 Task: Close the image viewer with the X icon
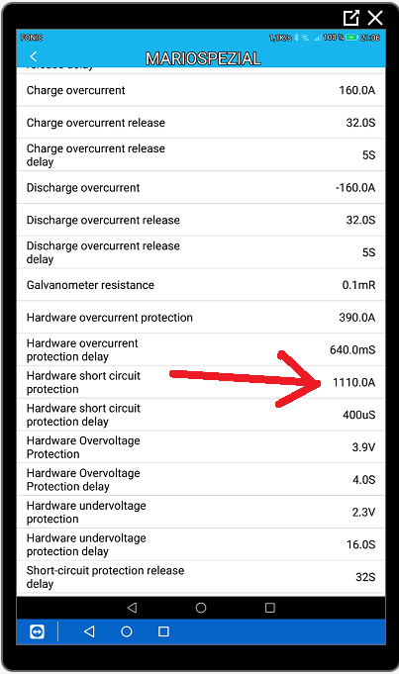tap(375, 18)
